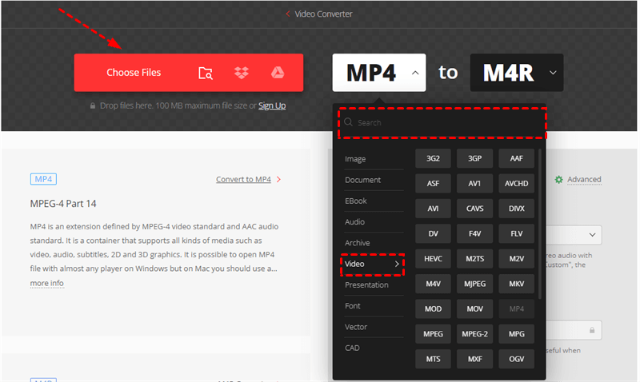
Task: Open the Sign Up link
Action: [x=272, y=105]
